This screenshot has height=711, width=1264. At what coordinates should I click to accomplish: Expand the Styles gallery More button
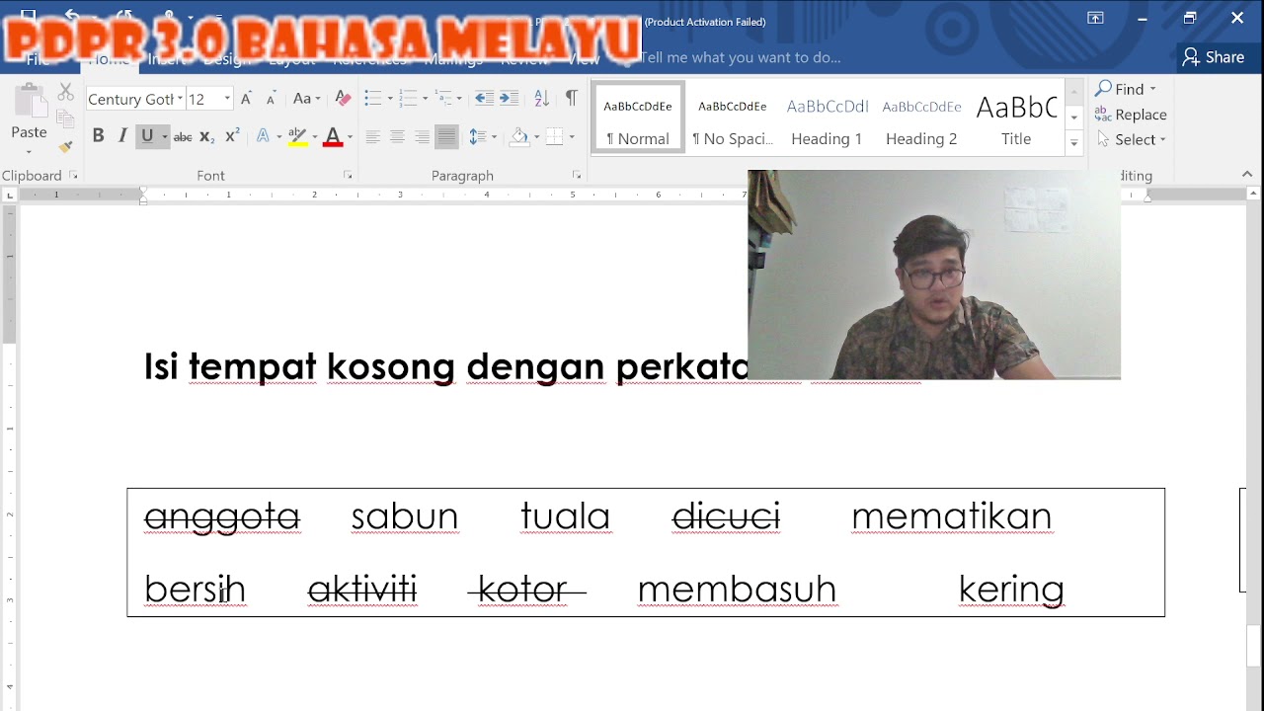pos(1074,143)
